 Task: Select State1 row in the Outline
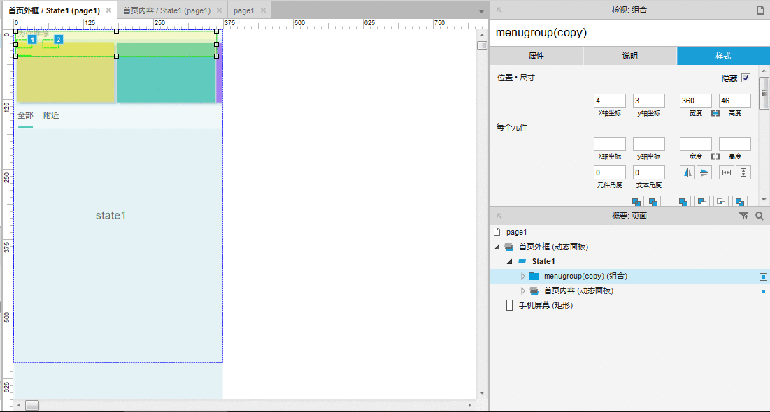629,261
